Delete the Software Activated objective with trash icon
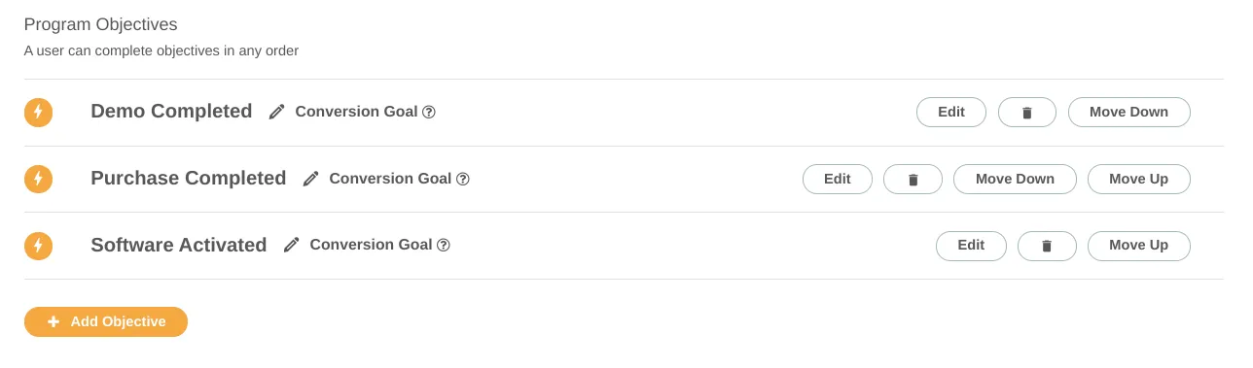 (x=1047, y=247)
